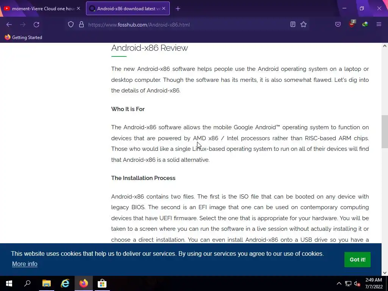
Task: Minimize the Firefox window
Action: click(344, 8)
